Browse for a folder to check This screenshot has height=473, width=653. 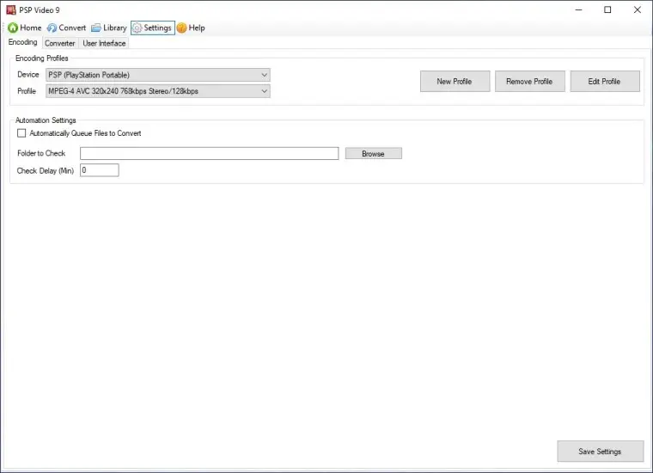tap(373, 154)
